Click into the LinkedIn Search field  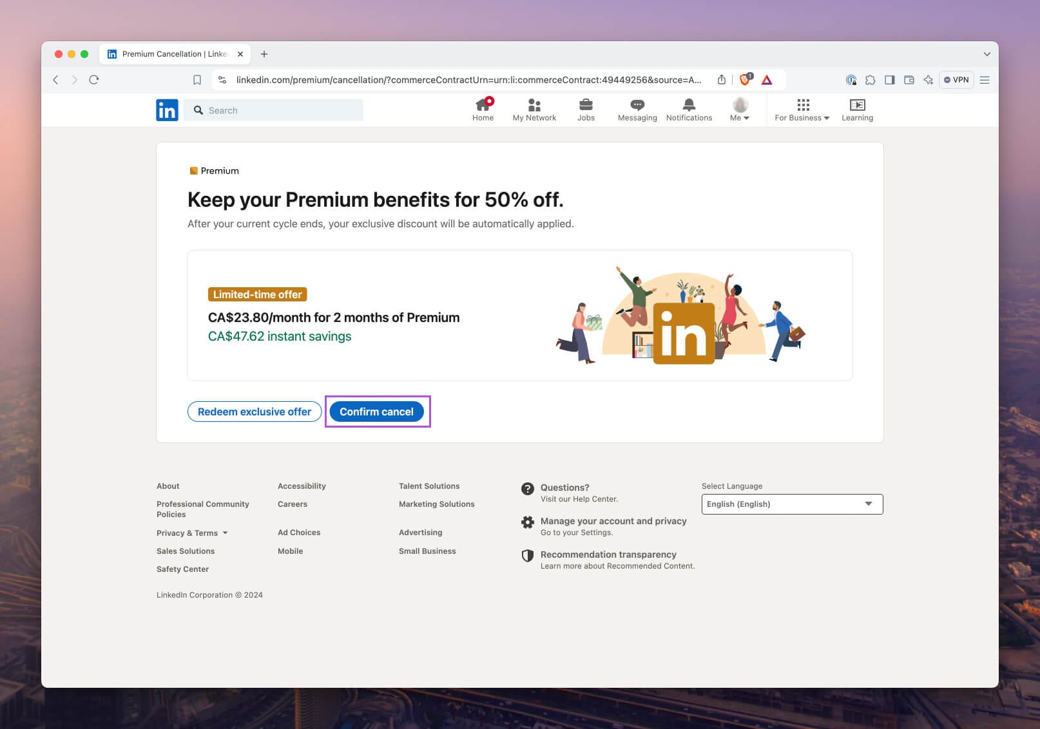click(273, 110)
